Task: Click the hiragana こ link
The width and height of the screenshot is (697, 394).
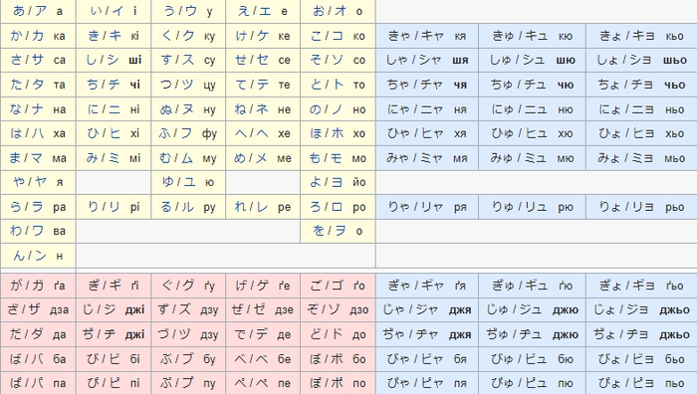Action: [316, 35]
